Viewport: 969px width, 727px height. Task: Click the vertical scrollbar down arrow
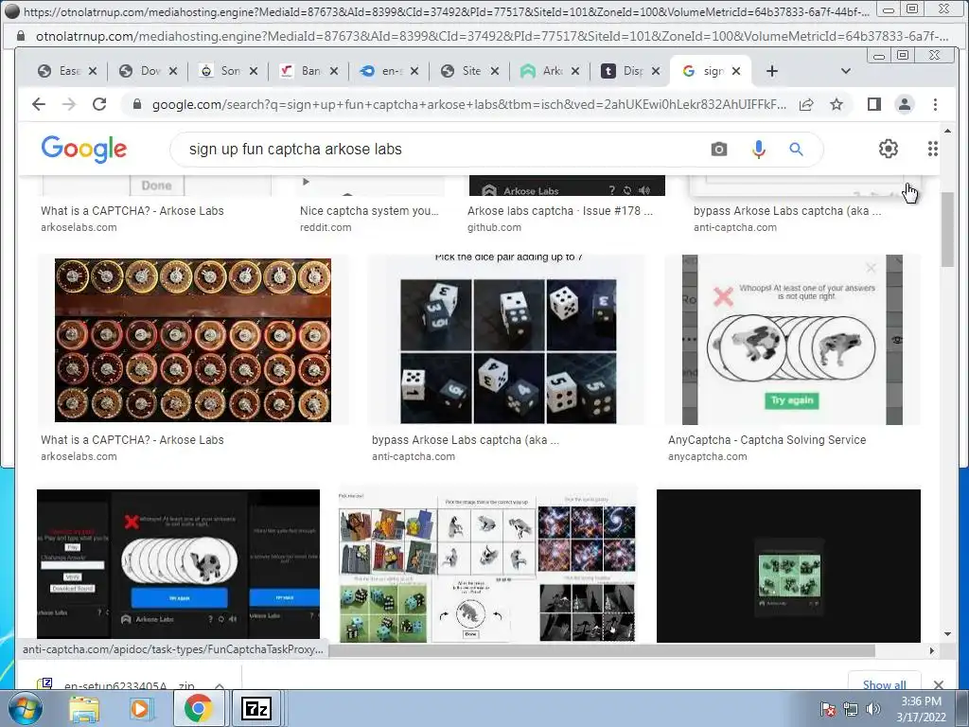(x=948, y=634)
